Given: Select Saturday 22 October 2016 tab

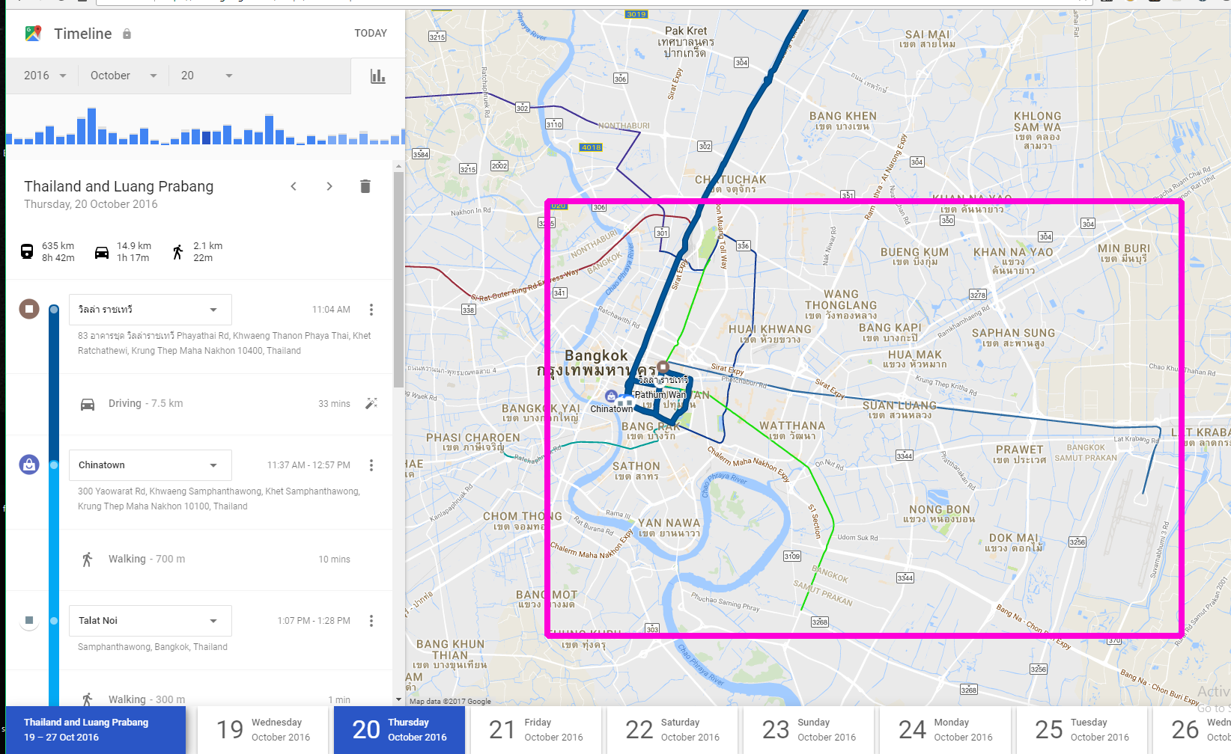Looking at the screenshot, I should tap(672, 730).
